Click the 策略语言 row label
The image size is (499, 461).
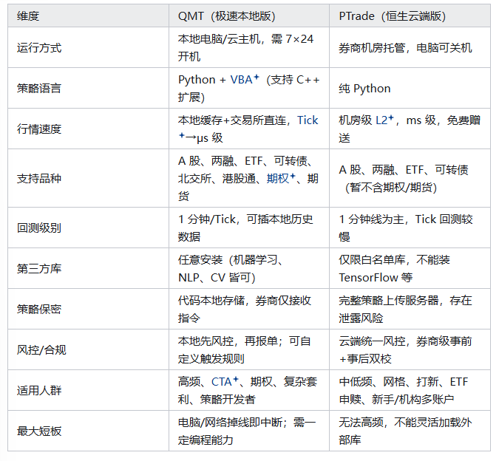(39, 88)
